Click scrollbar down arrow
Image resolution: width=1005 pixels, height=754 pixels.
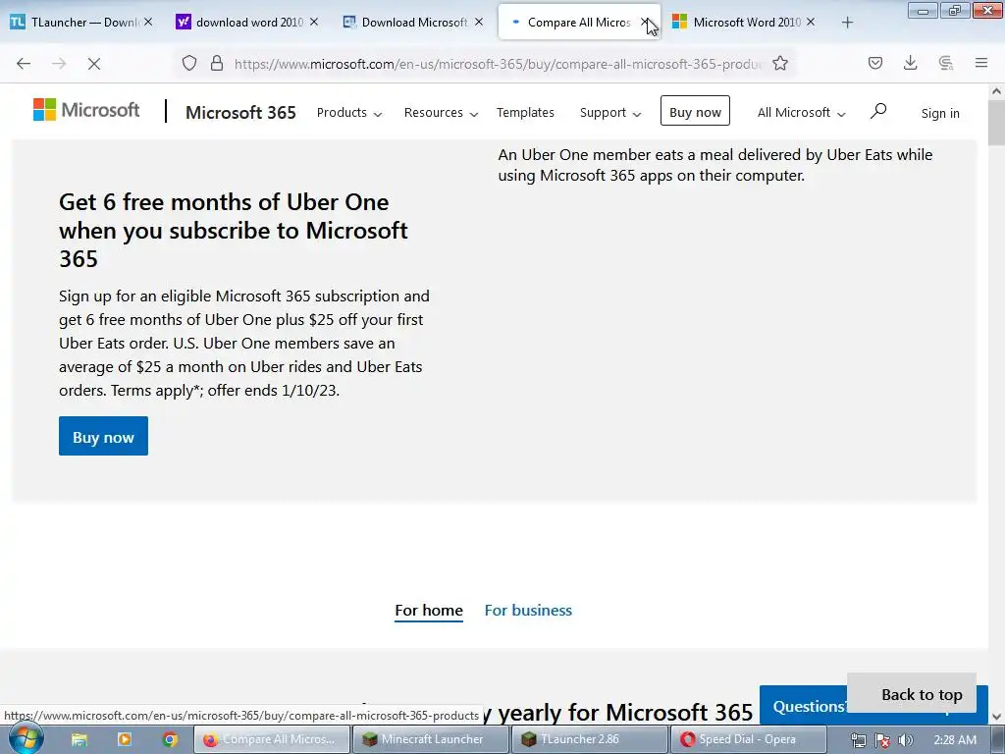pyautogui.click(x=997, y=716)
